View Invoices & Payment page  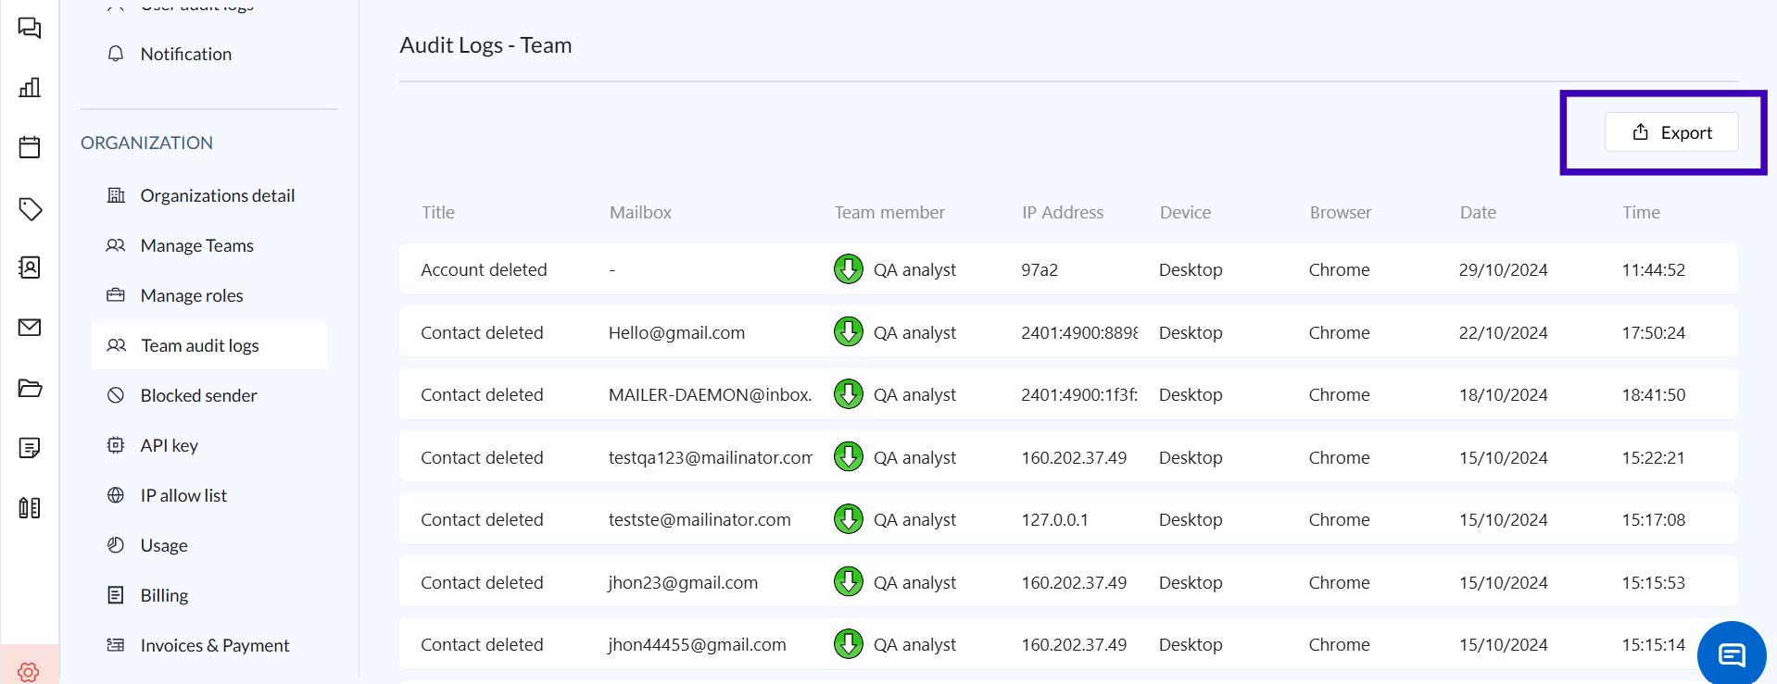[x=214, y=645]
